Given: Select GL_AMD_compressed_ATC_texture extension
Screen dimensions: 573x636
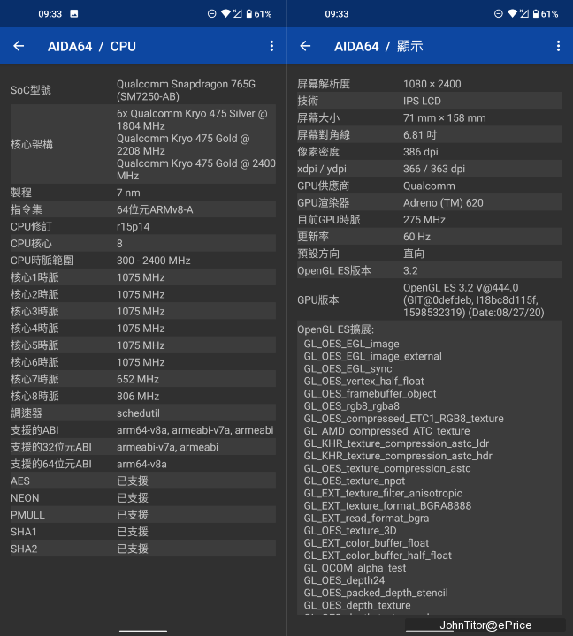Looking at the screenshot, I should tap(386, 431).
